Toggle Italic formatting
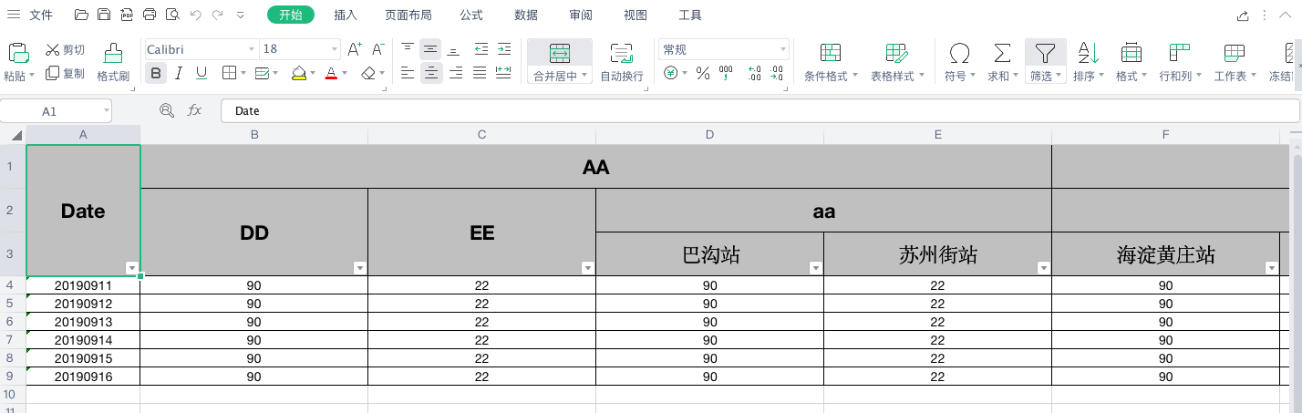 tap(179, 73)
